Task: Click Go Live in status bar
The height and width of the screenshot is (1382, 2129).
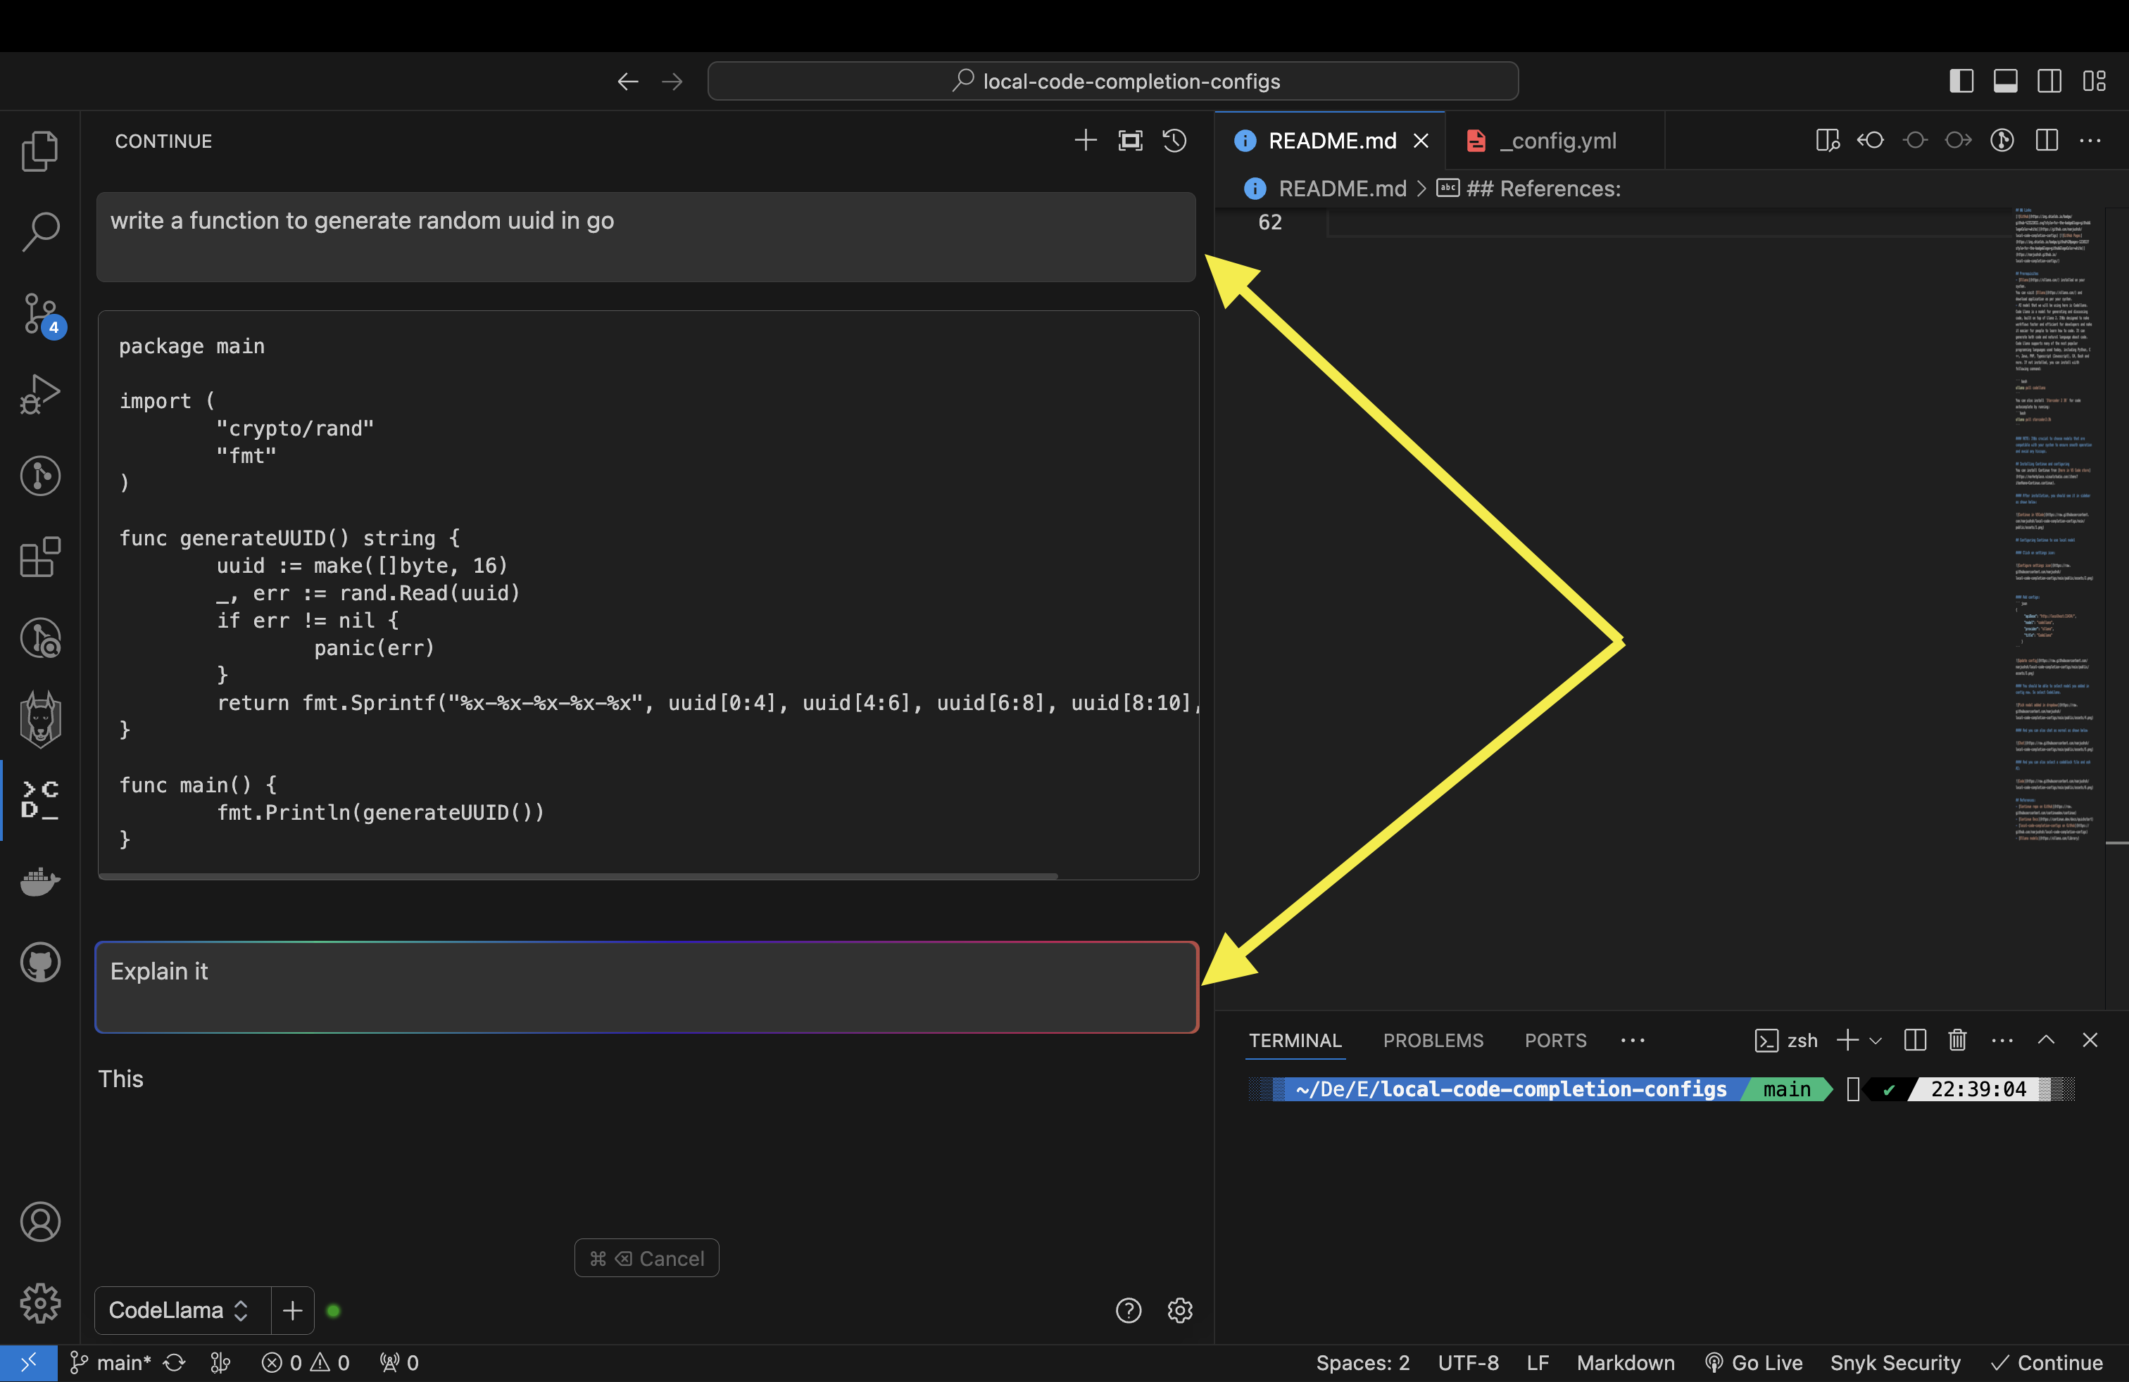Action: point(1753,1362)
